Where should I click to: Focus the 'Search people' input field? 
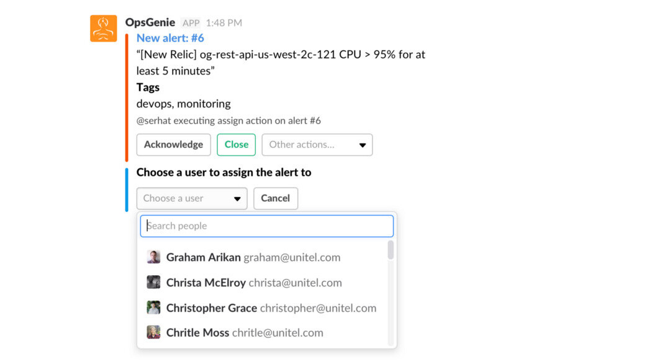coord(267,226)
